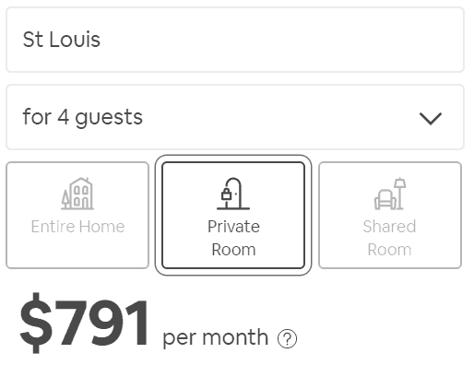Select the Shared Room option card
This screenshot has height=365, width=474.
[390, 215]
